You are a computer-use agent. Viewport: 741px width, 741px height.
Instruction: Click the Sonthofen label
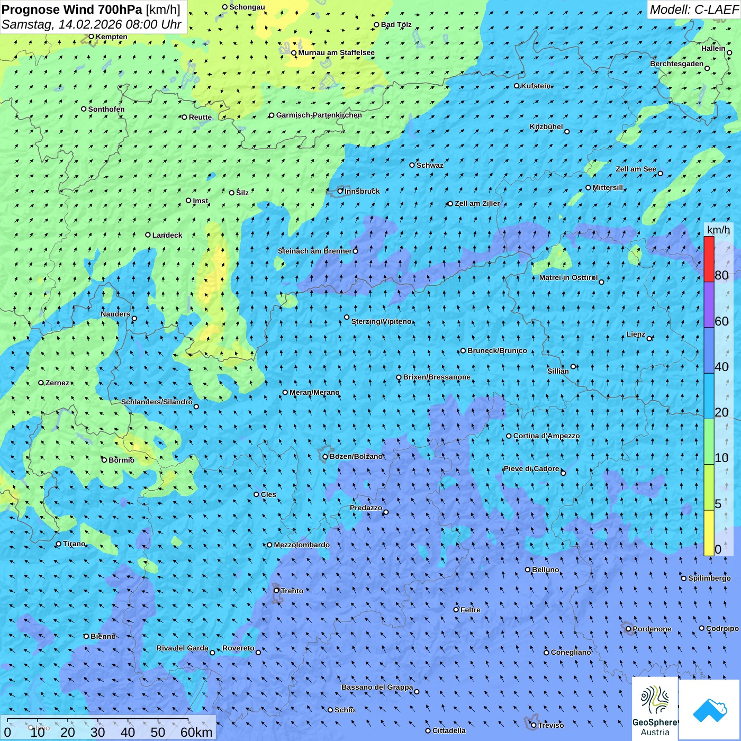click(x=106, y=109)
